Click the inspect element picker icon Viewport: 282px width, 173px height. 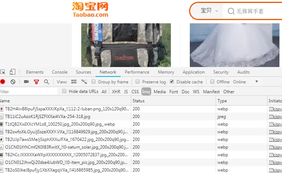click(3, 72)
